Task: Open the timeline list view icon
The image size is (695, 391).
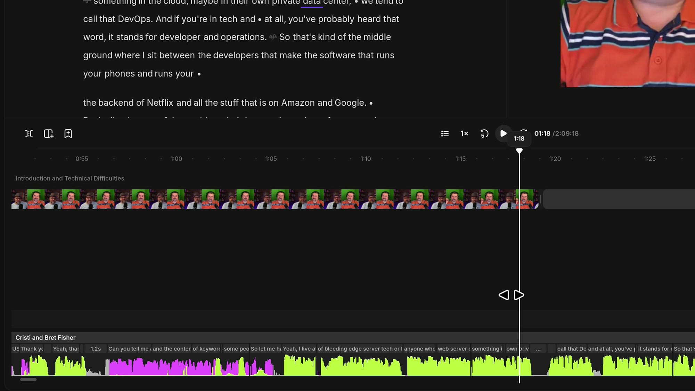Action: (x=445, y=133)
